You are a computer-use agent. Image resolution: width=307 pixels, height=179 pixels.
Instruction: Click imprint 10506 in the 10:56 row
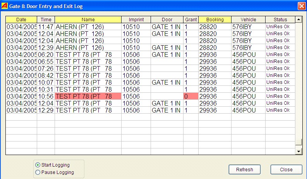coord(136,96)
